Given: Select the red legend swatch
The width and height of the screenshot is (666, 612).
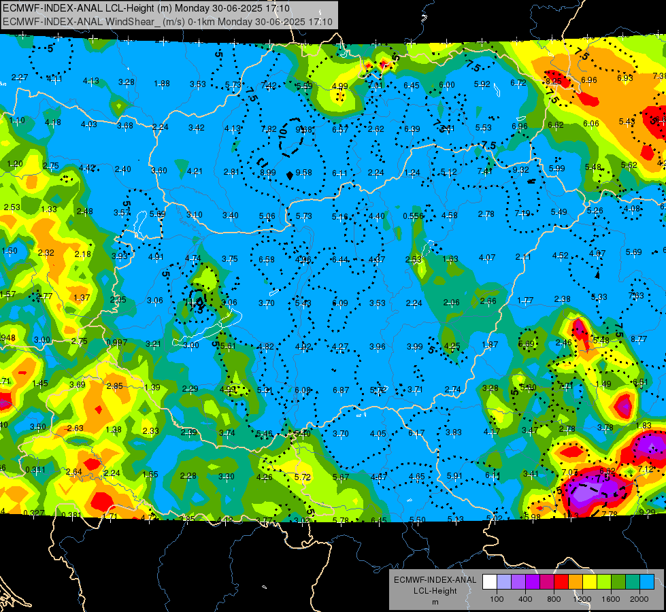Looking at the screenshot, I should coord(561,582).
